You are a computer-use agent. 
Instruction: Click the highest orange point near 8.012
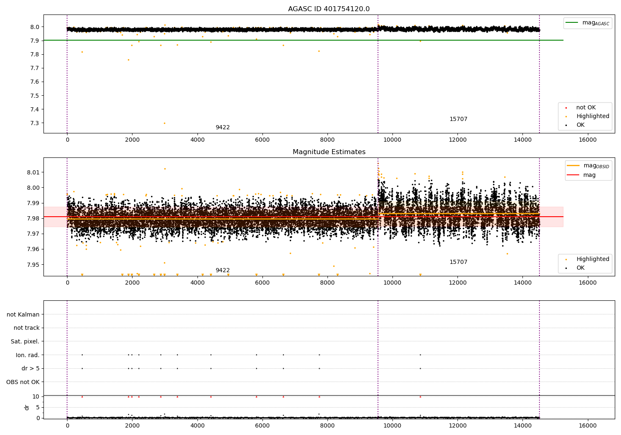click(165, 169)
